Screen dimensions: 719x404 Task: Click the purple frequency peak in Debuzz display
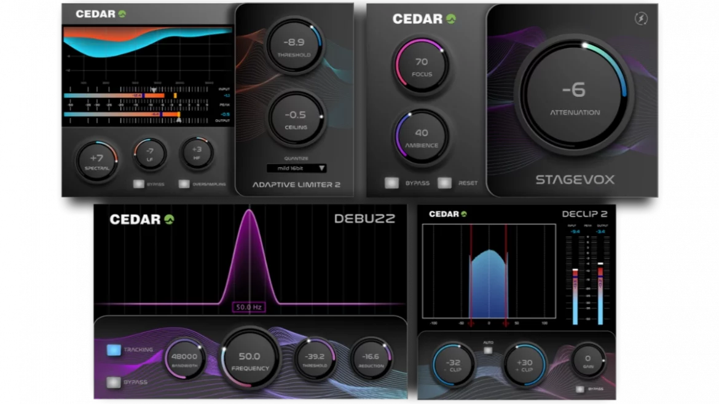(249, 257)
